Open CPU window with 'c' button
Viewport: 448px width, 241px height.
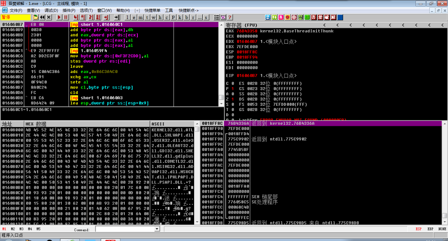click(167, 17)
